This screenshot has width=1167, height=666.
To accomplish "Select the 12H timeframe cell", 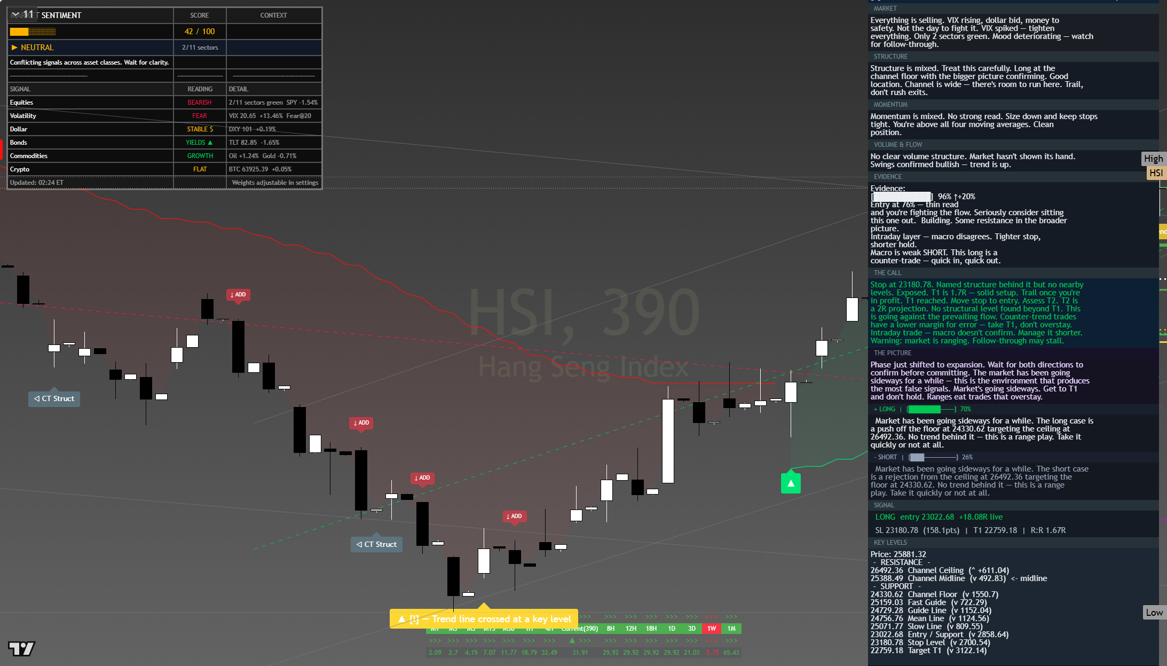I will pos(631,629).
